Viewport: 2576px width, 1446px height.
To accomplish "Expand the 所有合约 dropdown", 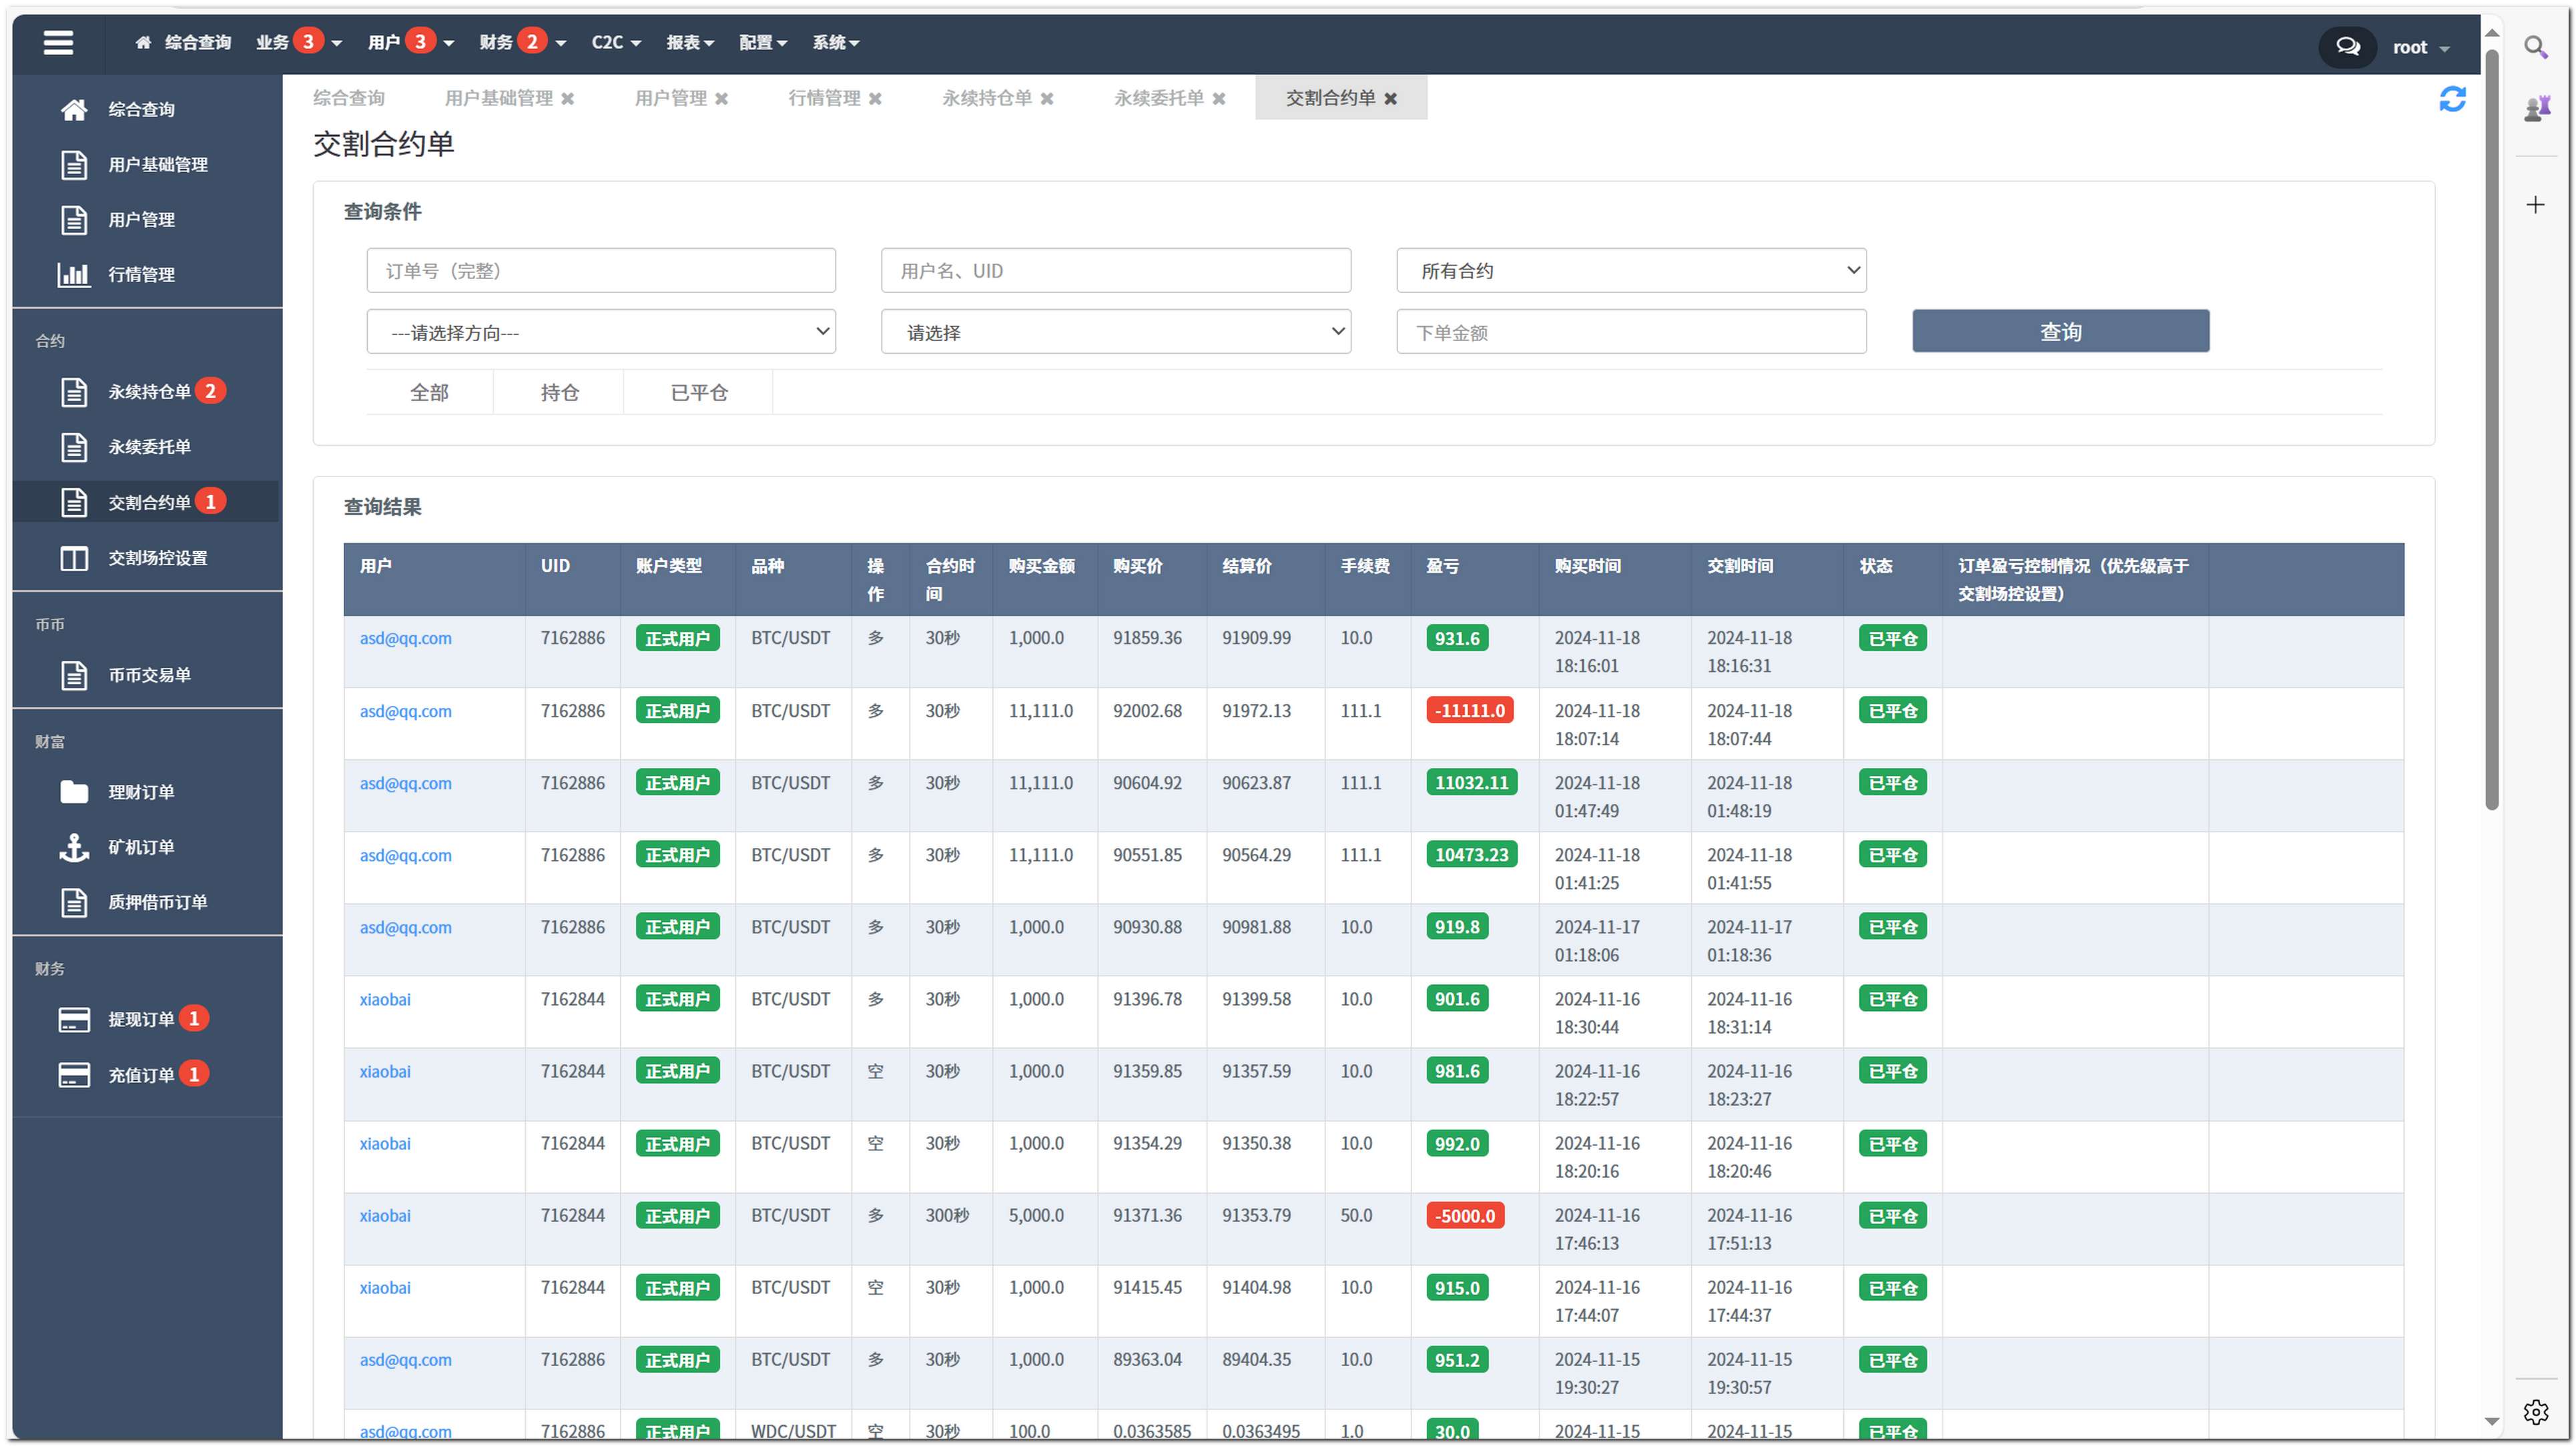I will pyautogui.click(x=1631, y=270).
